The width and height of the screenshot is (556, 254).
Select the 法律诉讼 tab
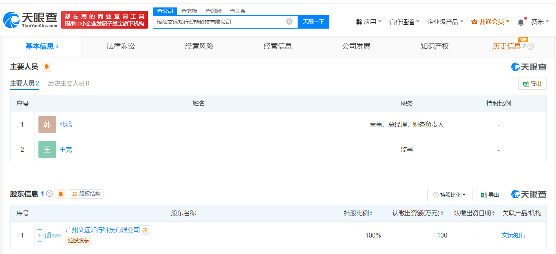[x=121, y=47]
